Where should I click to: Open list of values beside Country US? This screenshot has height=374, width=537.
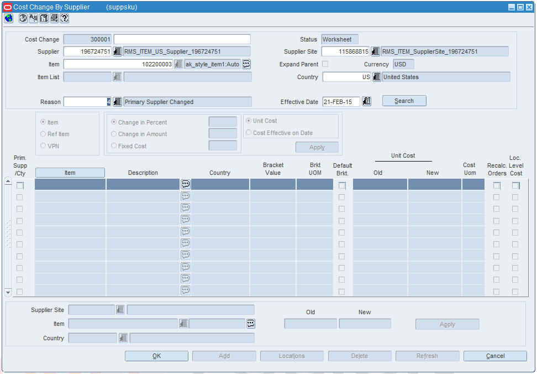pyautogui.click(x=377, y=77)
